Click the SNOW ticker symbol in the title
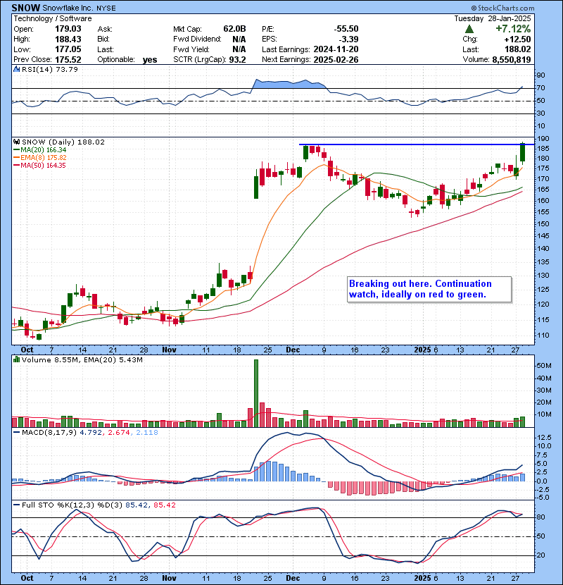Screen dimensions: 563x585 point(25,8)
